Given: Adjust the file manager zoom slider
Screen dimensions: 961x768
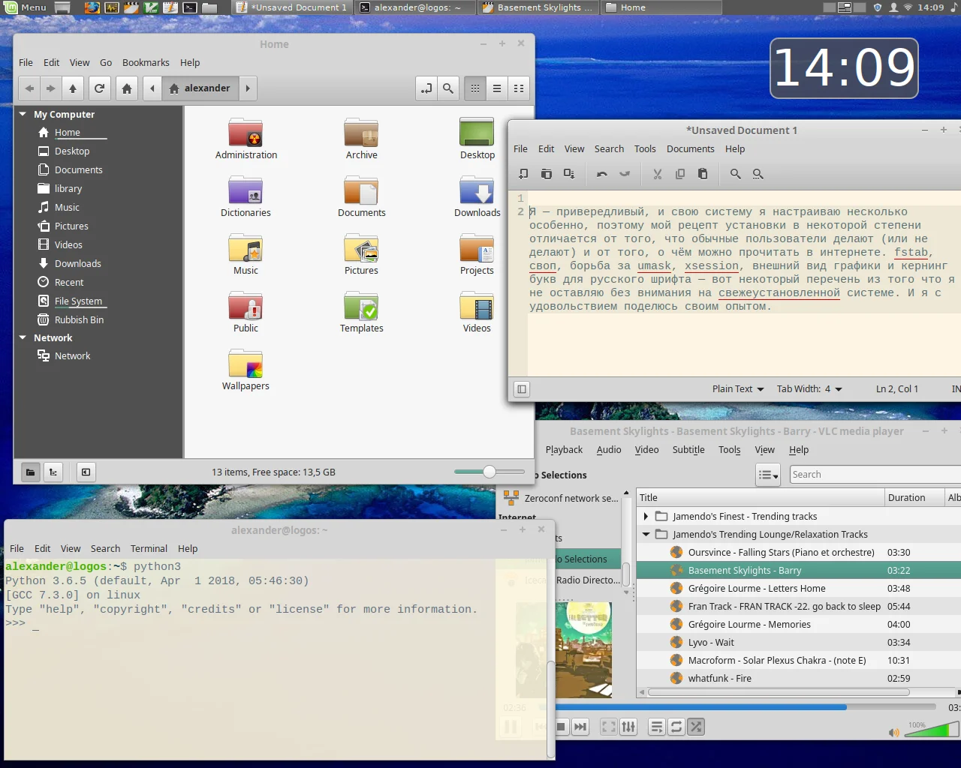Looking at the screenshot, I should pyautogui.click(x=490, y=472).
